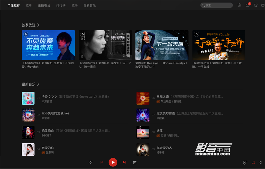Play 绽放美妙惊喜 cover button
265x169 pixels.
click(143, 115)
